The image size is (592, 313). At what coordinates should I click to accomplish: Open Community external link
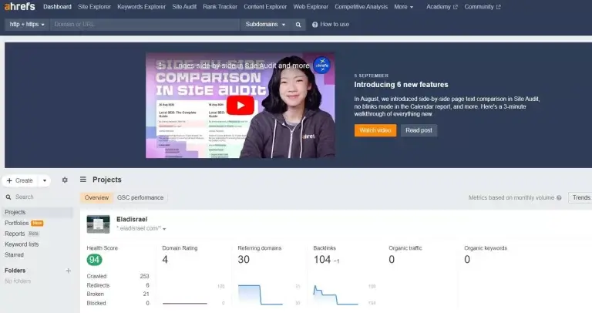point(483,7)
